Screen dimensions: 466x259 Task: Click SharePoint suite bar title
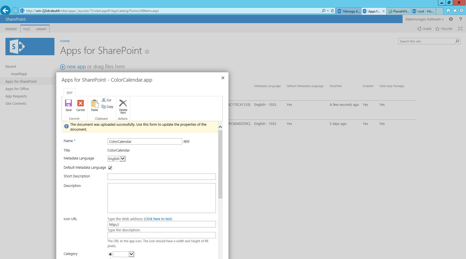16,19
